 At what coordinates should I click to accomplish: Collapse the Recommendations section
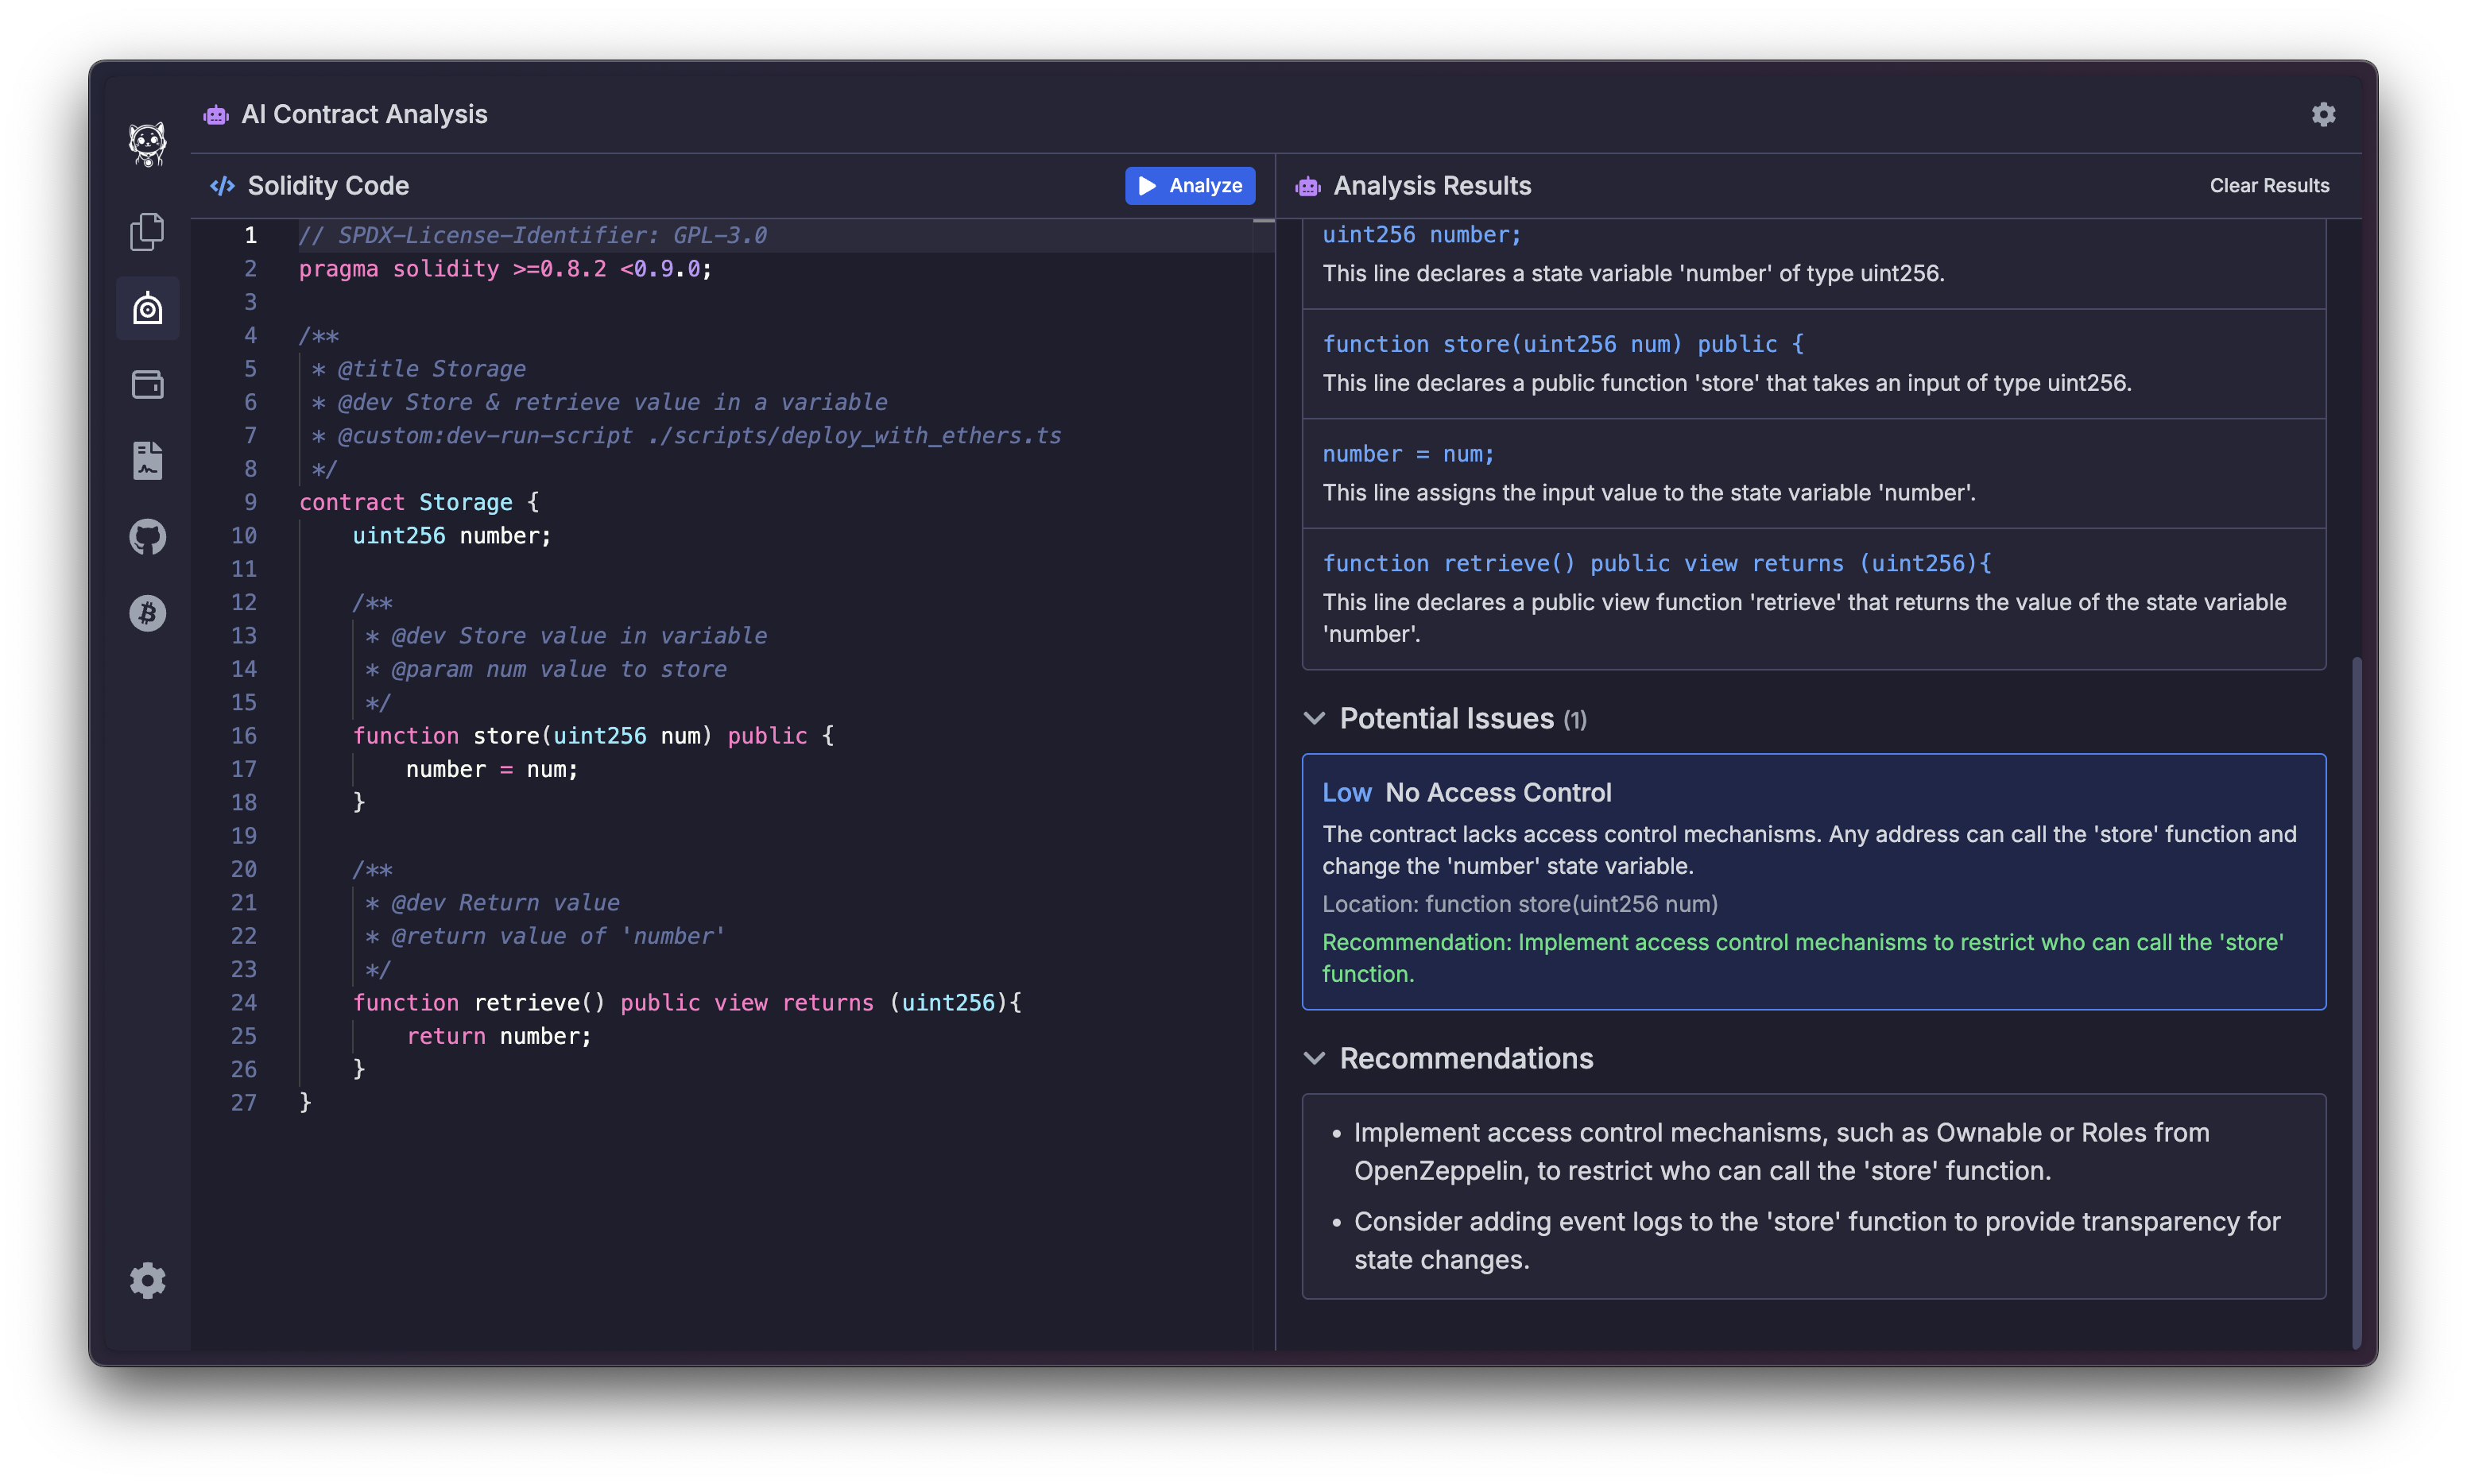coord(1315,1058)
